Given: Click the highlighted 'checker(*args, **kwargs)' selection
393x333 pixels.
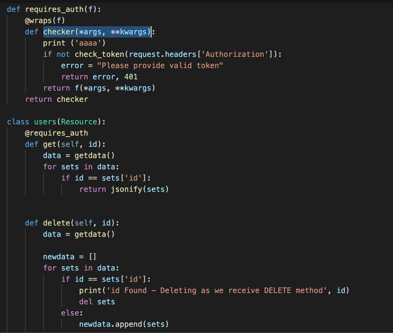Looking at the screenshot, I should 97,32.
